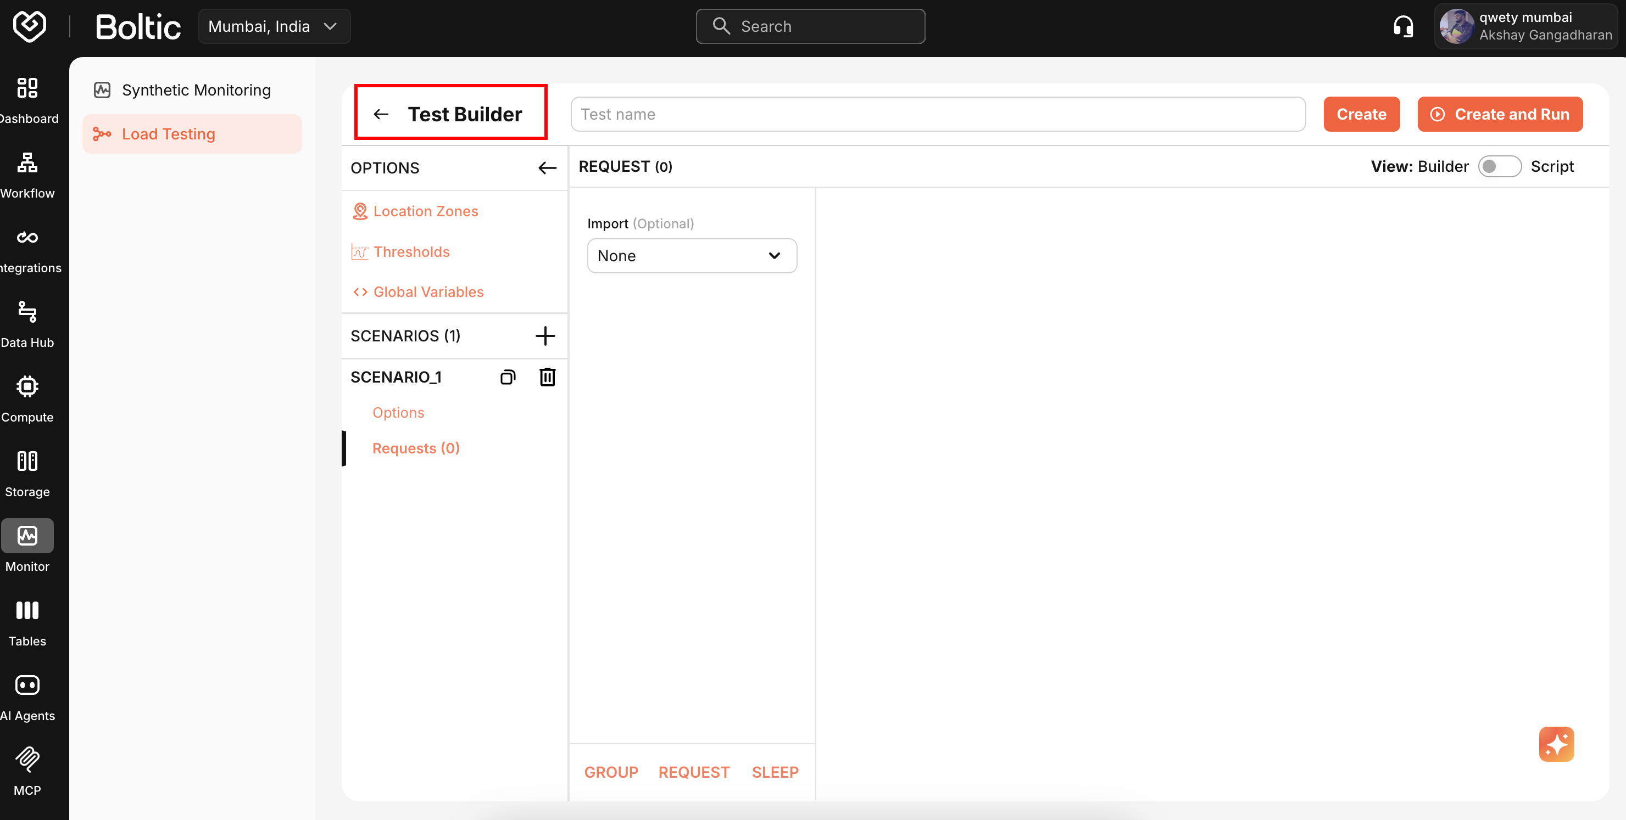The image size is (1626, 820).
Task: Click the Create and Run button
Action: 1500,114
